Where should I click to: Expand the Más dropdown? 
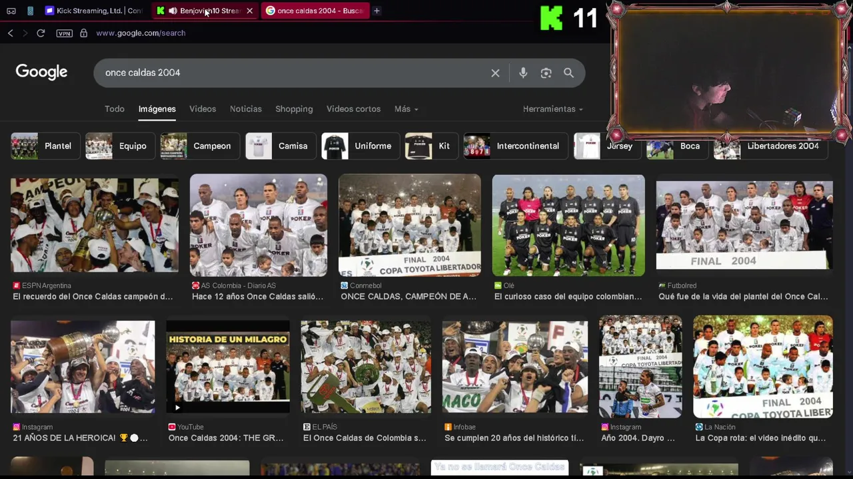click(406, 109)
